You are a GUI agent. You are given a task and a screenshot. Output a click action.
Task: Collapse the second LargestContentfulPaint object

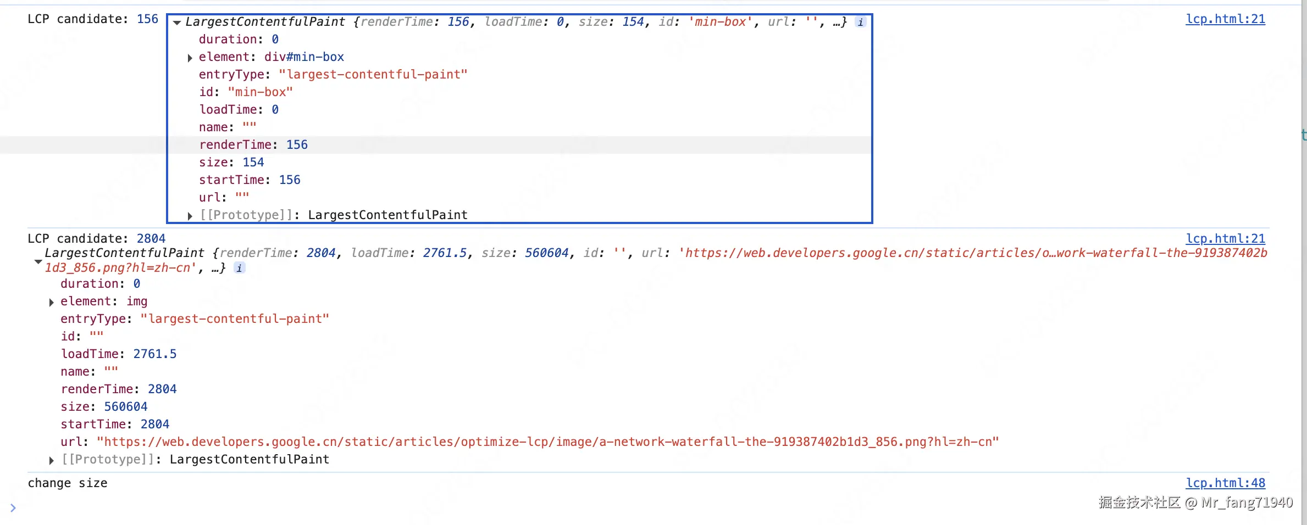[37, 261]
